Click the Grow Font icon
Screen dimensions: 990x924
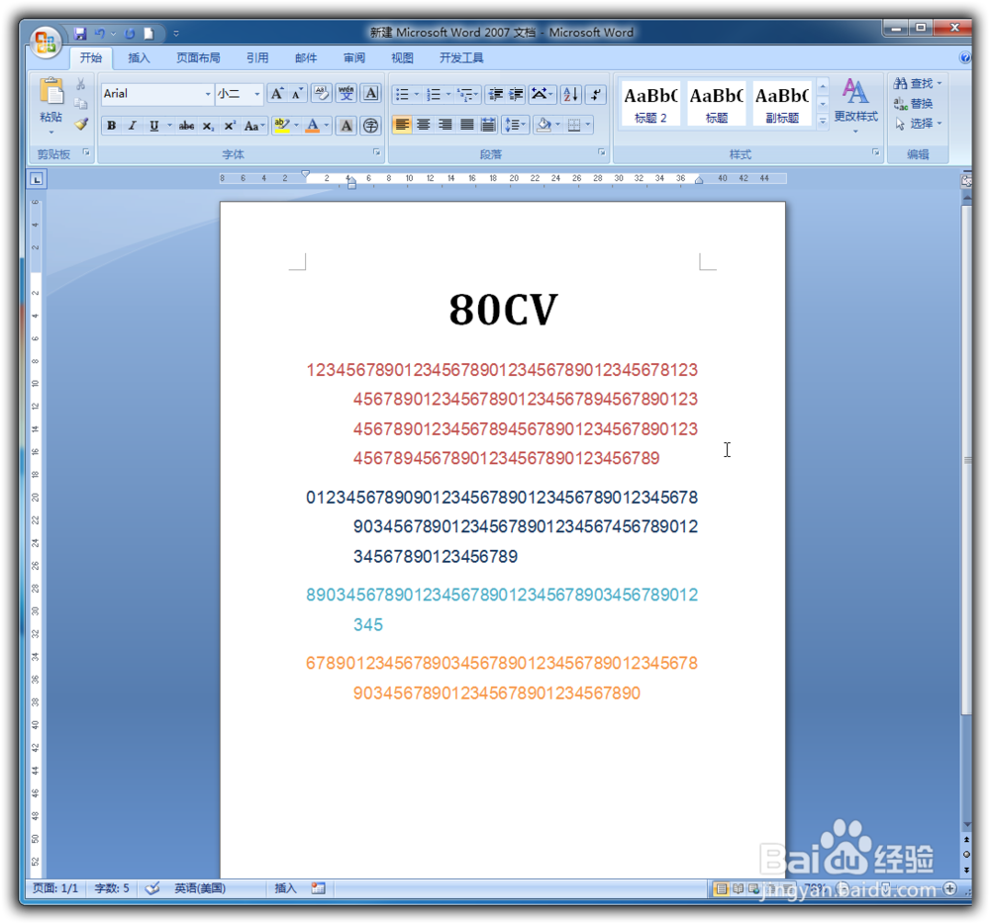[276, 94]
